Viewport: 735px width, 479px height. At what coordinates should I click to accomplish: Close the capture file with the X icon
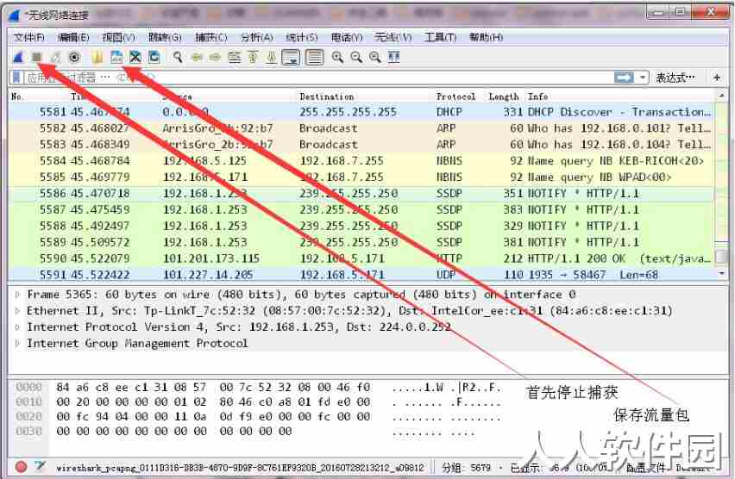click(x=135, y=58)
